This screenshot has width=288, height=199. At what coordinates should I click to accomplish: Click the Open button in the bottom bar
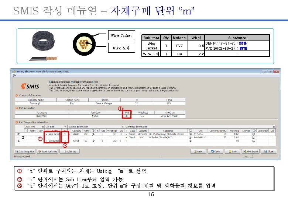215,151
